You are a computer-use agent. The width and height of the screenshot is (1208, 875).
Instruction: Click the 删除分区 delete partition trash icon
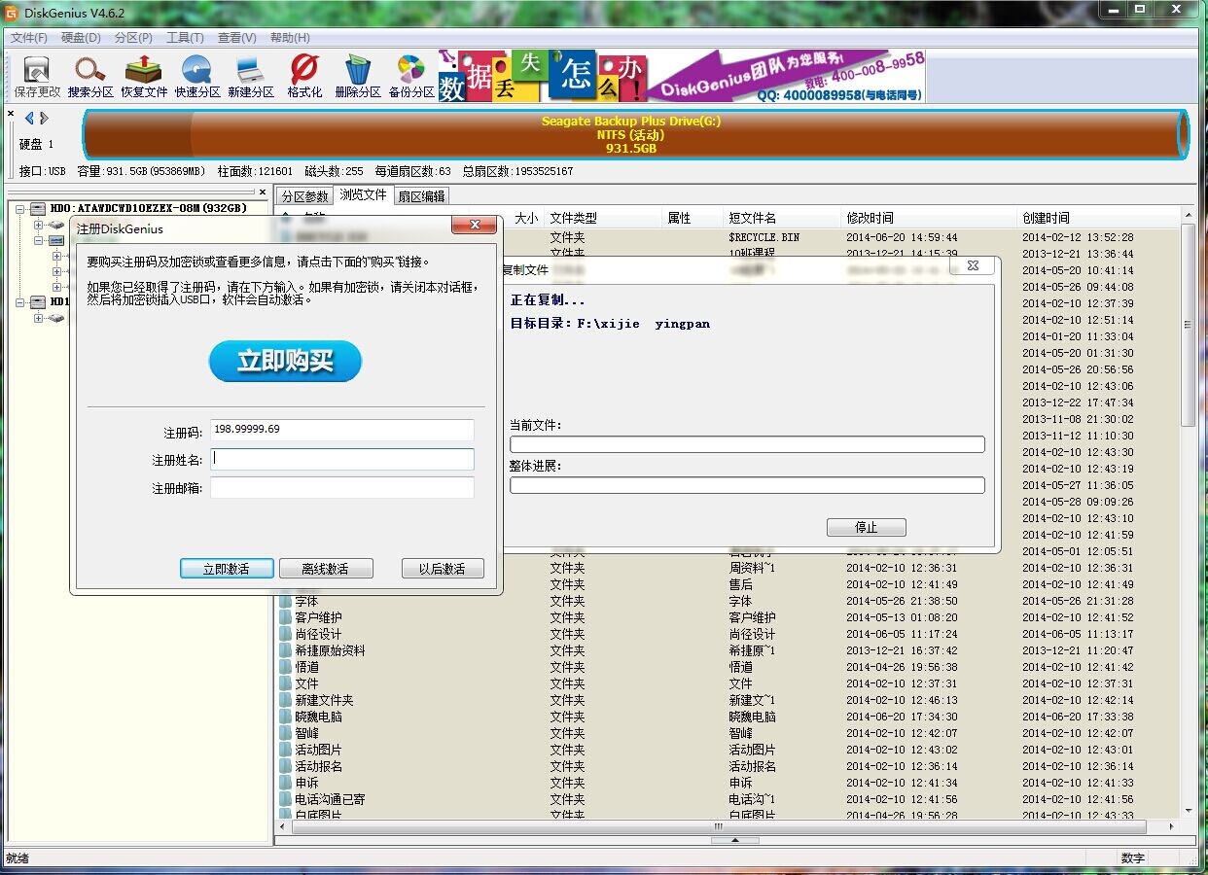click(358, 76)
